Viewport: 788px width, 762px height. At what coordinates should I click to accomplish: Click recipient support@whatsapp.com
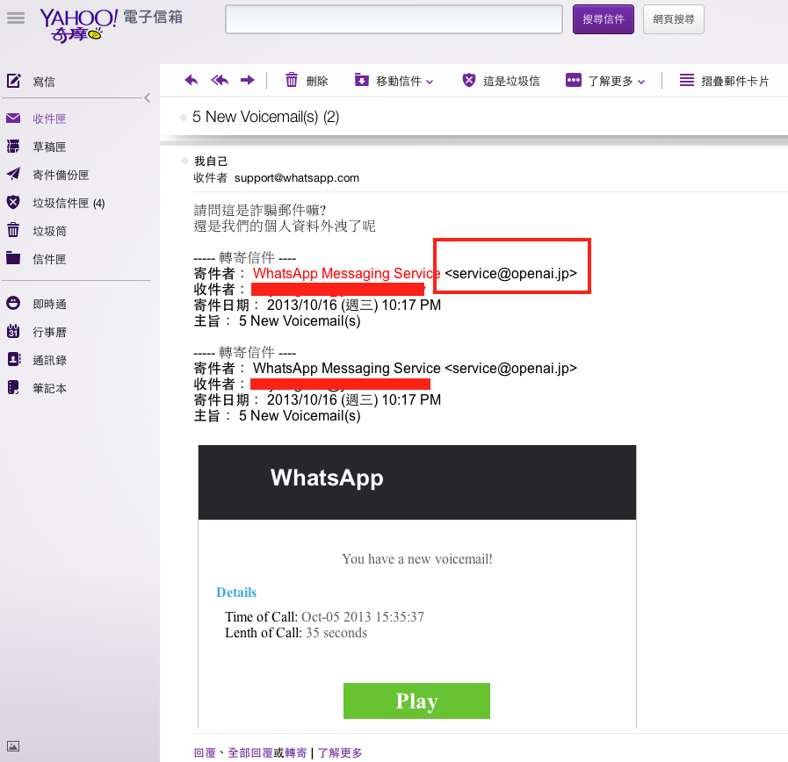297,178
